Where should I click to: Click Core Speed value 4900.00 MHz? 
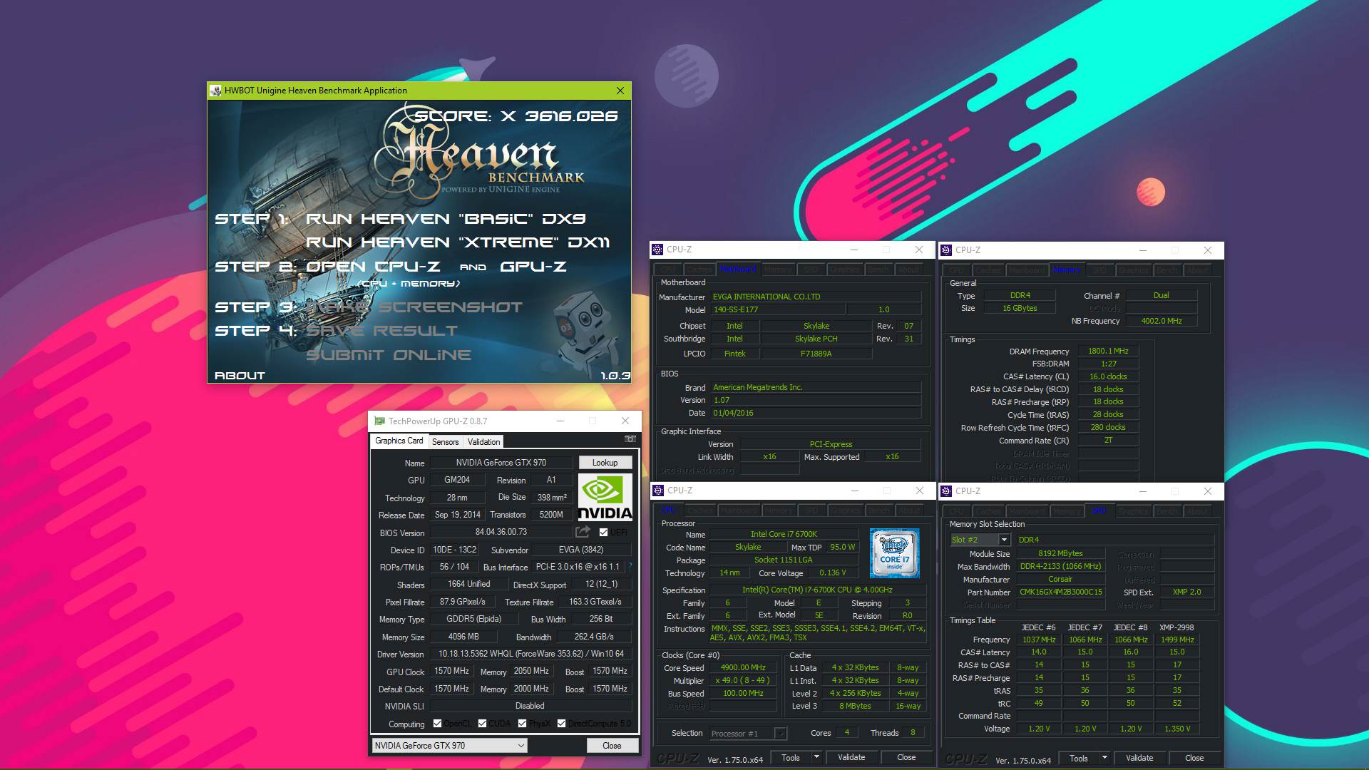[743, 667]
